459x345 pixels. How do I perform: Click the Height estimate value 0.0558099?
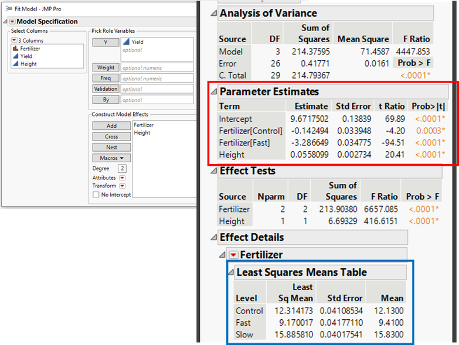click(309, 155)
